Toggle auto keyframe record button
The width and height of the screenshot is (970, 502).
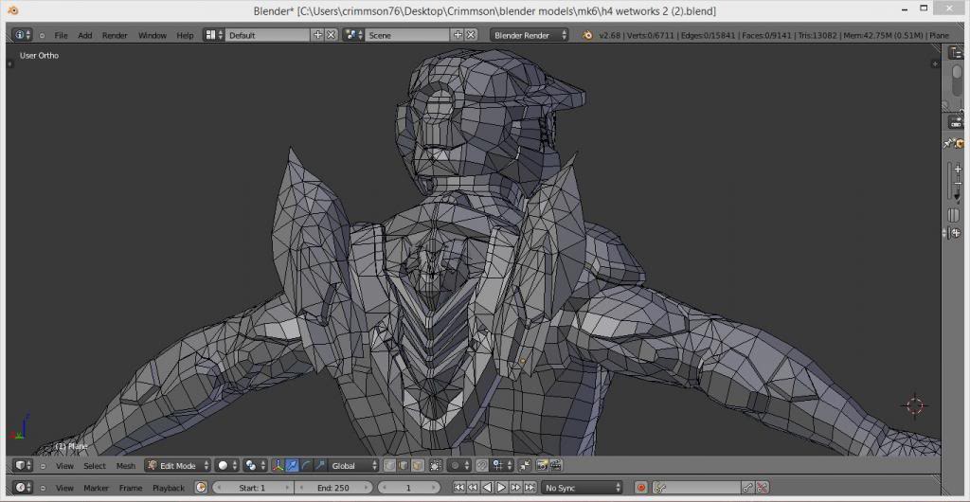[x=641, y=488]
